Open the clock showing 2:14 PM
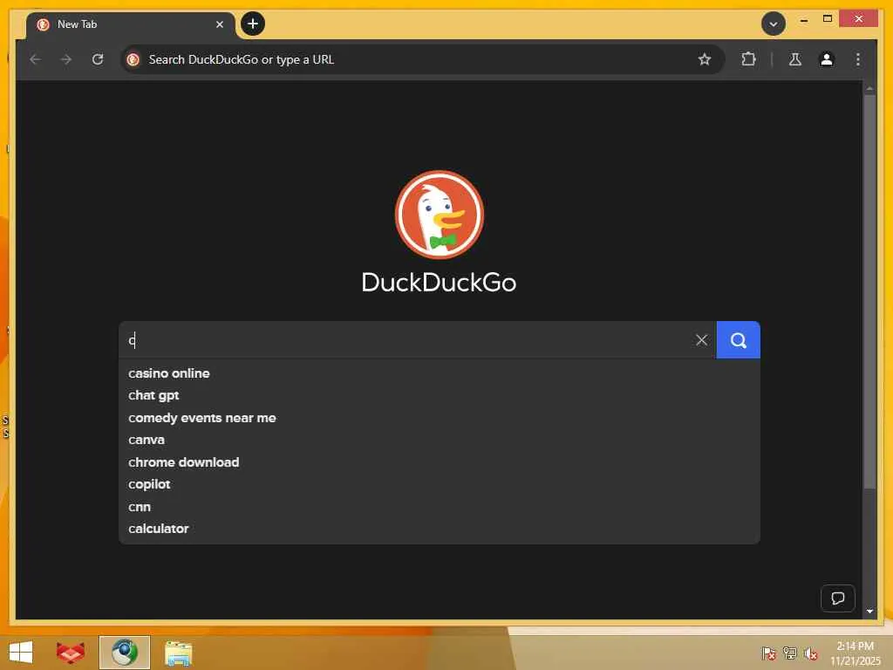This screenshot has width=893, height=670. click(855, 653)
